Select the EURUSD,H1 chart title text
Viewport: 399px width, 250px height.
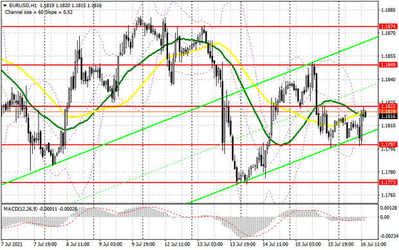(x=23, y=5)
